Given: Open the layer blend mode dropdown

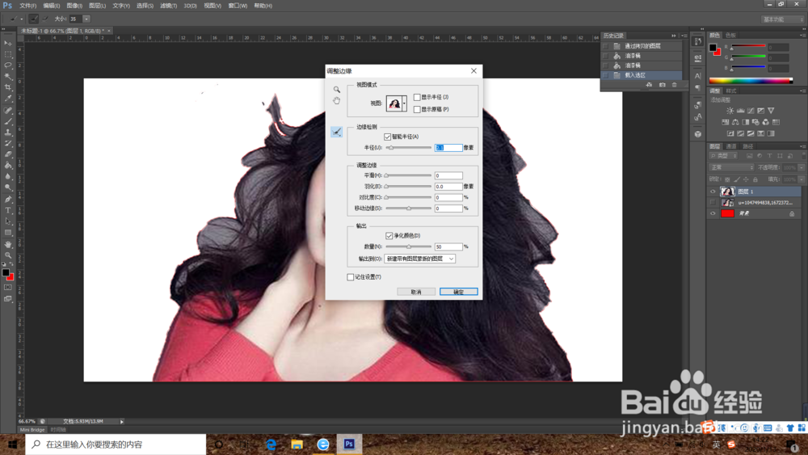Looking at the screenshot, I should point(732,167).
